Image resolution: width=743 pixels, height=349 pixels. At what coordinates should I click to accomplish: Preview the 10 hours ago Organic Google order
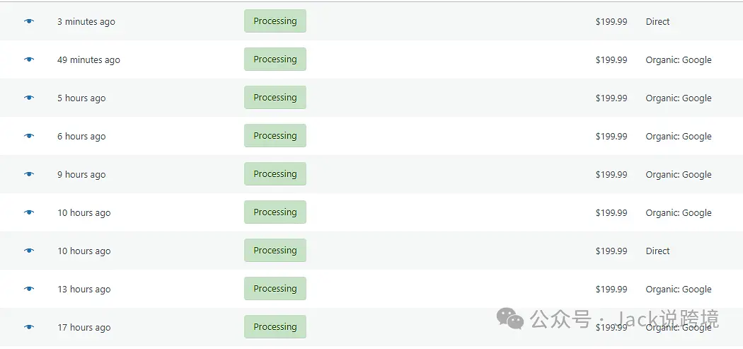(x=29, y=212)
